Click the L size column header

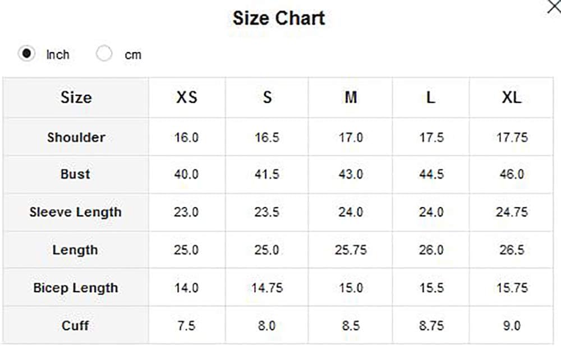431,98
